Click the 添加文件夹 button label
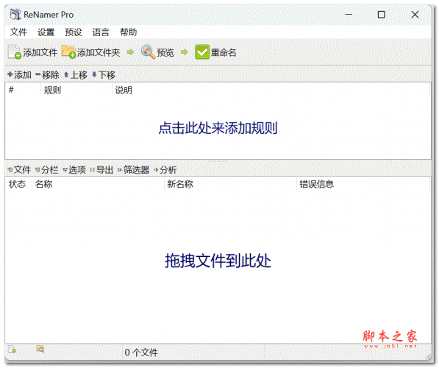 click(99, 52)
